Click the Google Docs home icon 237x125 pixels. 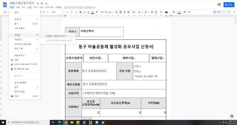pyautogui.click(x=5, y=5)
